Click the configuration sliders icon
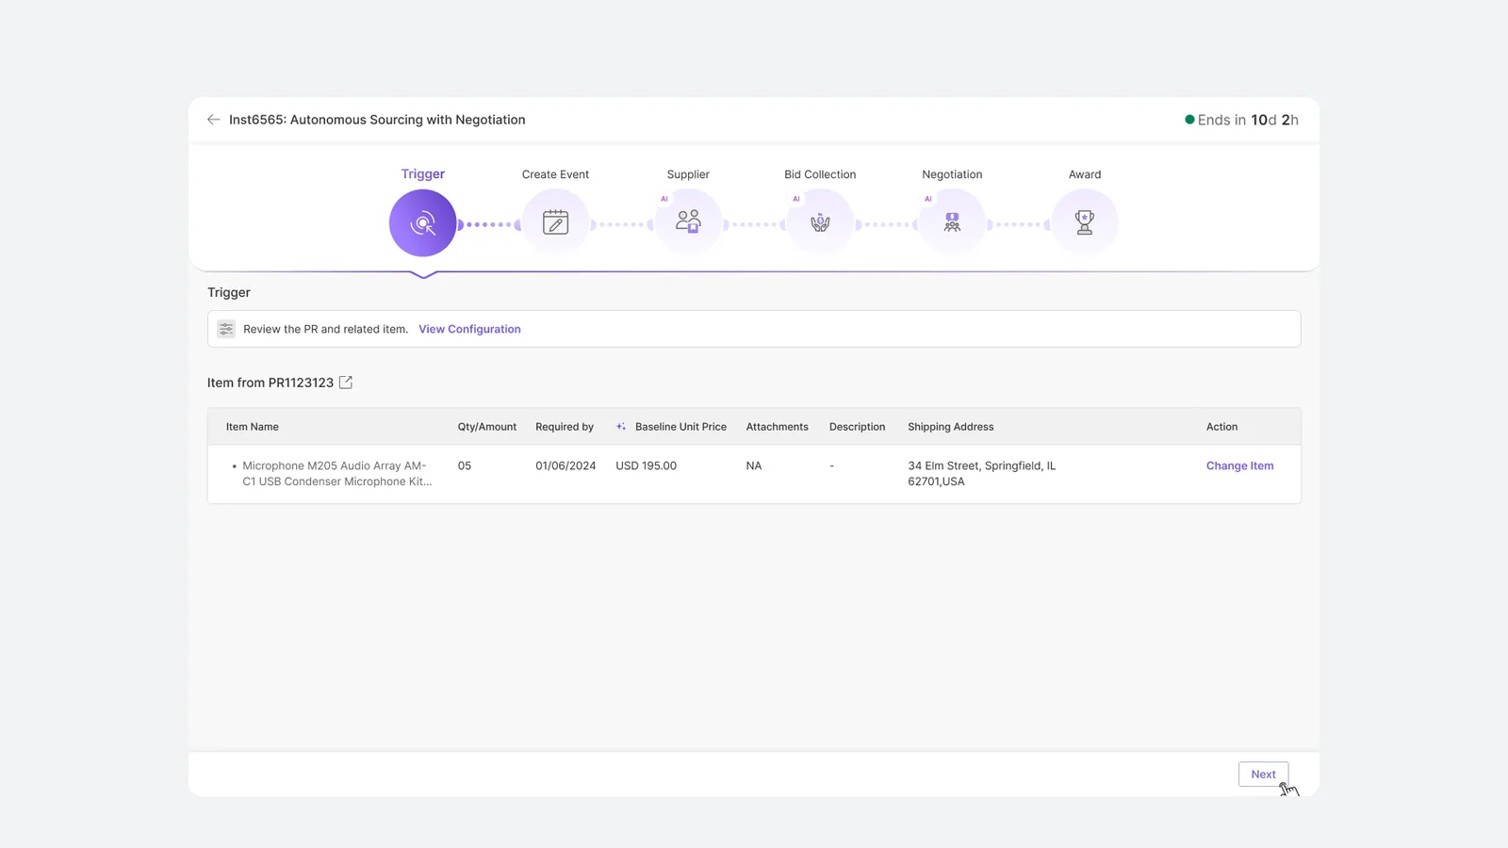Image resolution: width=1508 pixels, height=848 pixels. pos(226,329)
